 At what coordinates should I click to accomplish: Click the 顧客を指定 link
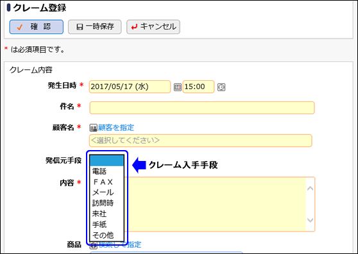pos(116,128)
